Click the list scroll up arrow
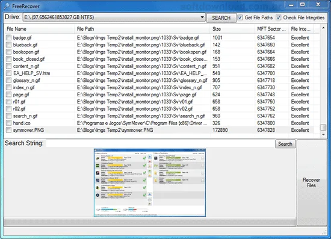The height and width of the screenshot is (239, 331). coord(323,28)
